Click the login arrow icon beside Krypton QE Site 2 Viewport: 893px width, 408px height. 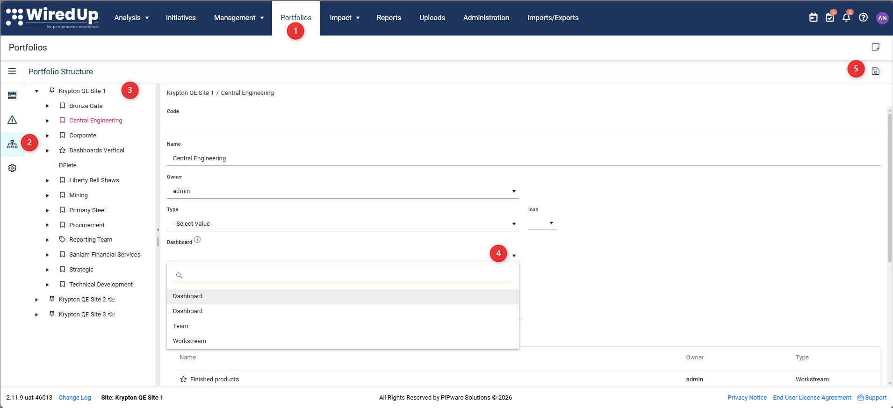[111, 299]
